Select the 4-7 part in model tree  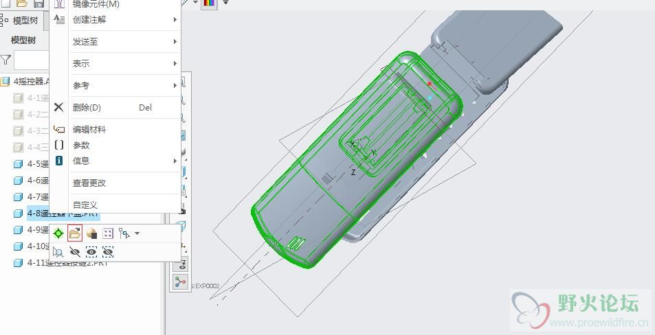(38, 196)
